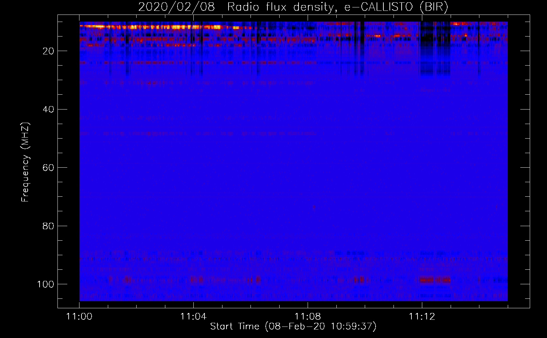Click the '20' frequency tick label
This screenshot has width=547, height=338.
(48, 51)
